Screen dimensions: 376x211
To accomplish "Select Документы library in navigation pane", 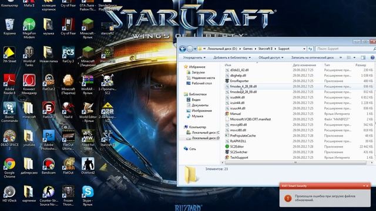I will click(x=197, y=105).
